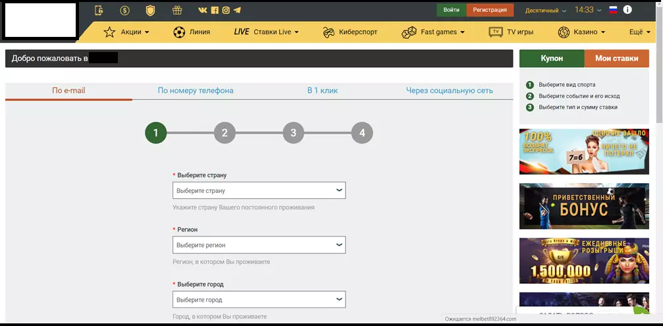
Task: Expand the Ещё menu
Action: pyautogui.click(x=640, y=32)
